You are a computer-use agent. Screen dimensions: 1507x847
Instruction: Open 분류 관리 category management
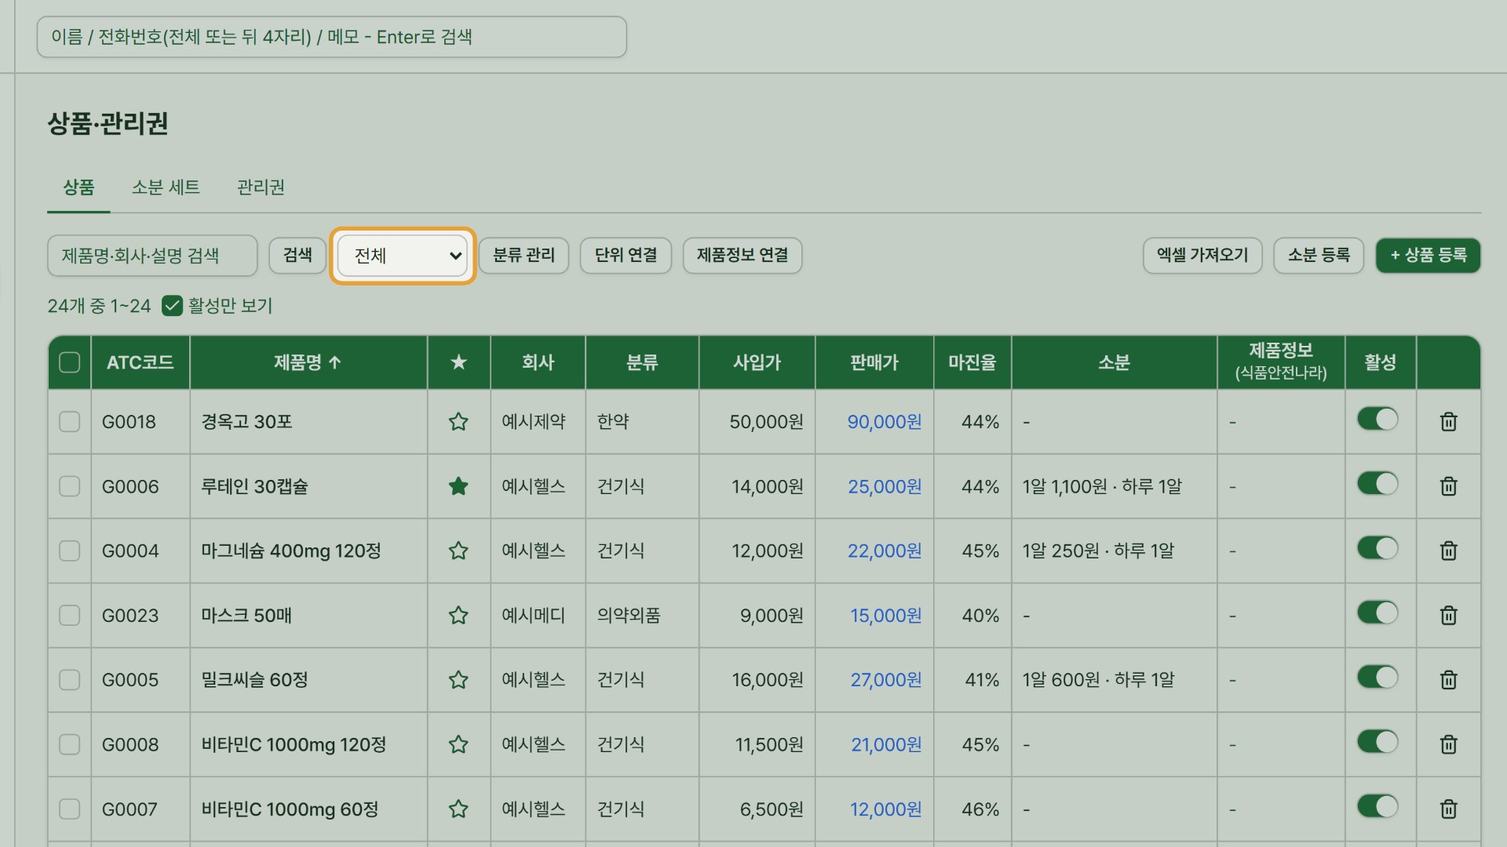tap(524, 256)
